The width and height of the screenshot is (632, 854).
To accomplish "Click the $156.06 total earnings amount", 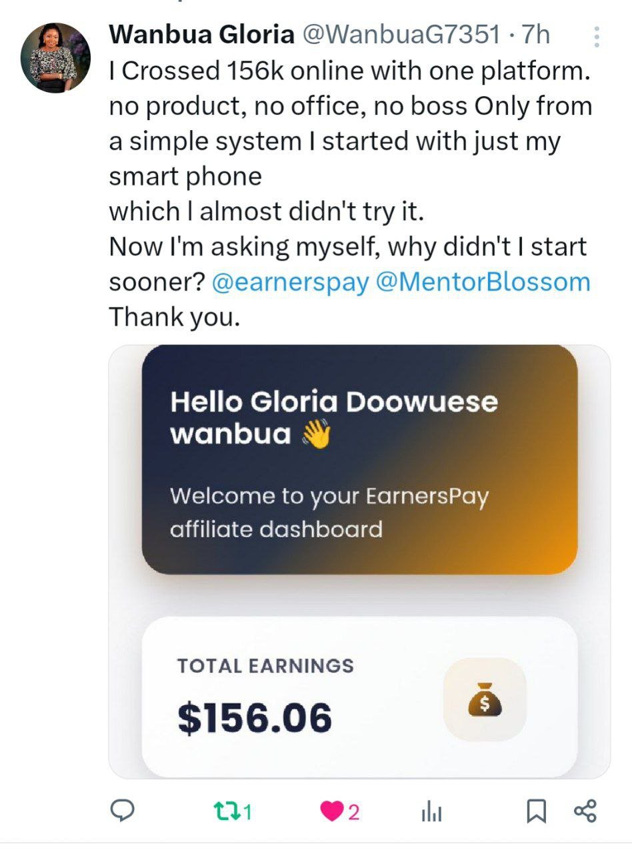I will coord(255,718).
